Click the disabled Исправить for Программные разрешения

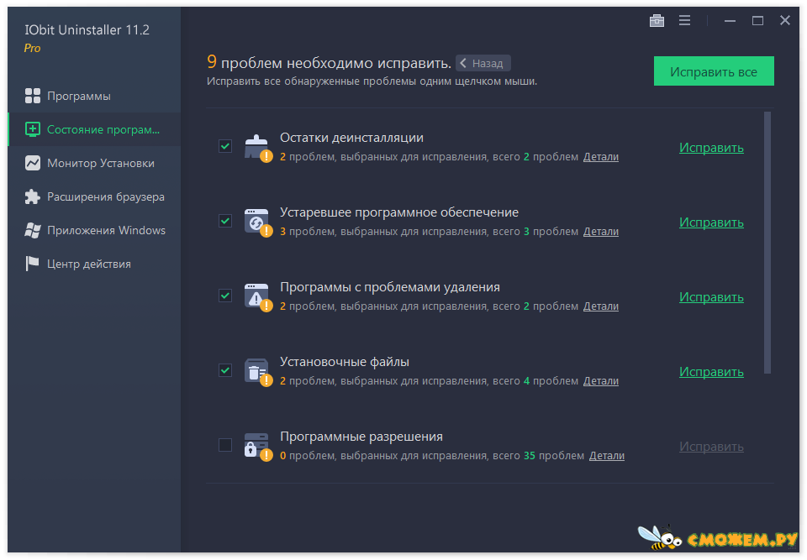click(711, 447)
